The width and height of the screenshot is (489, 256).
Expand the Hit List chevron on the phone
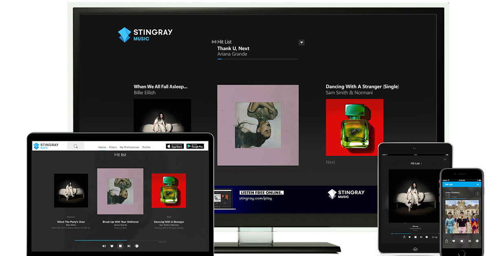tap(478, 184)
